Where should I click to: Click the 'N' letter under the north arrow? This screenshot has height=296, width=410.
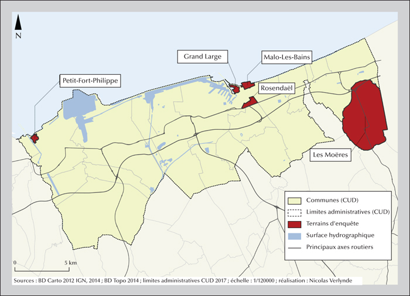18,36
